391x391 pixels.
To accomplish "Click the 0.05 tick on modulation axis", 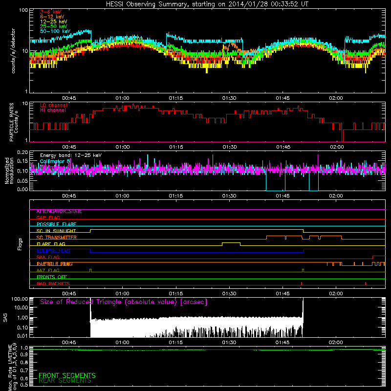I will (22, 181).
